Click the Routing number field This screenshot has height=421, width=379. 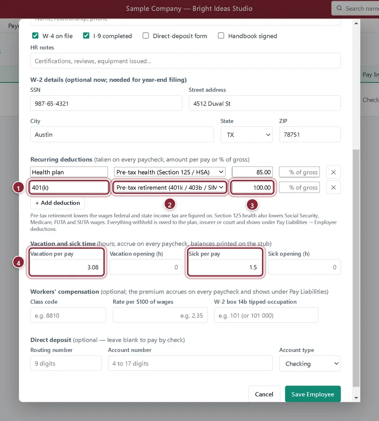pos(66,363)
